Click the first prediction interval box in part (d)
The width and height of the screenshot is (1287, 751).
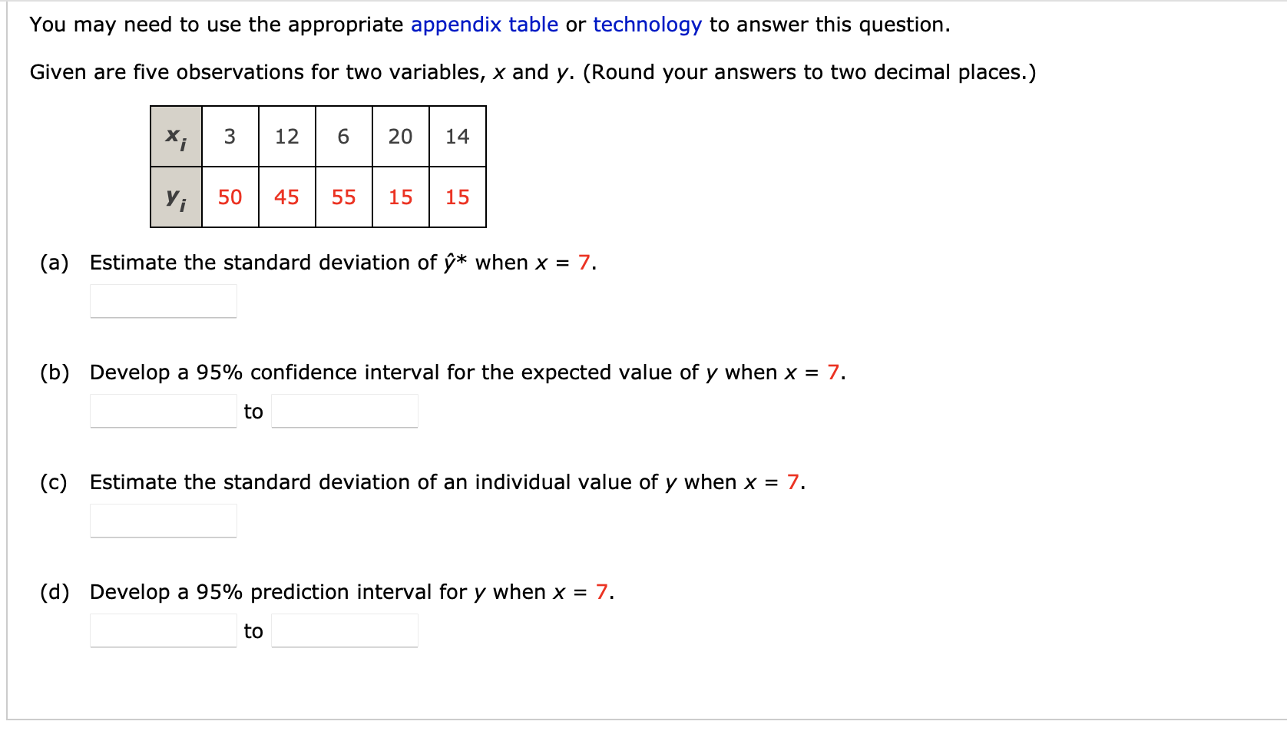tap(162, 630)
